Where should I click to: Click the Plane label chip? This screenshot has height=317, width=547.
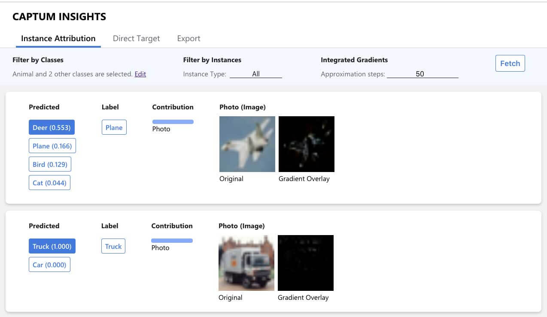click(x=114, y=127)
